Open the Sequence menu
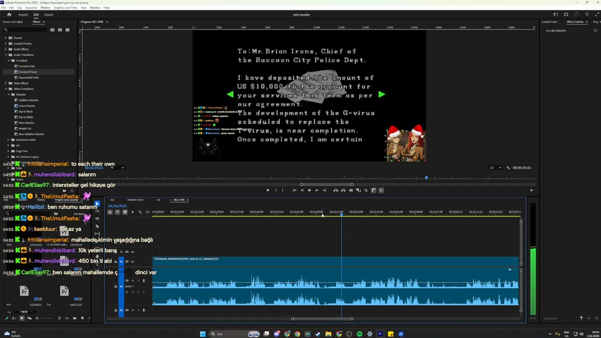This screenshot has height=338, width=601. pyautogui.click(x=31, y=8)
